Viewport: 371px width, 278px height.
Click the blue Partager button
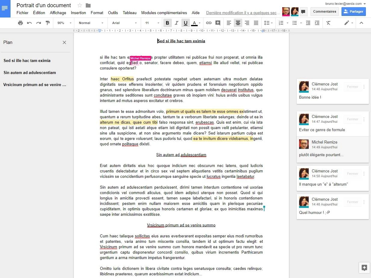click(x=354, y=11)
